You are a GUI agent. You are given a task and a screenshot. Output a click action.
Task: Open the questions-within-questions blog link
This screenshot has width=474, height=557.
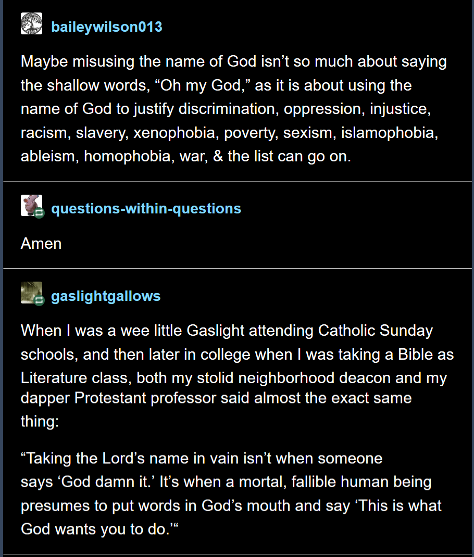coord(146,209)
